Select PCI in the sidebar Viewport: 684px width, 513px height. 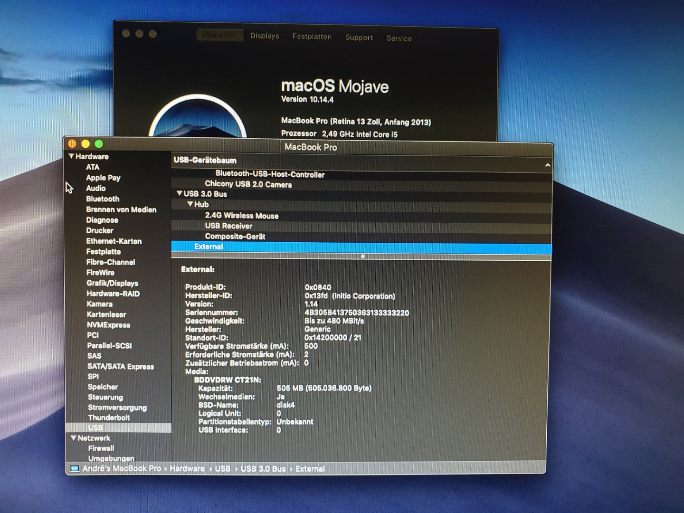pos(93,335)
